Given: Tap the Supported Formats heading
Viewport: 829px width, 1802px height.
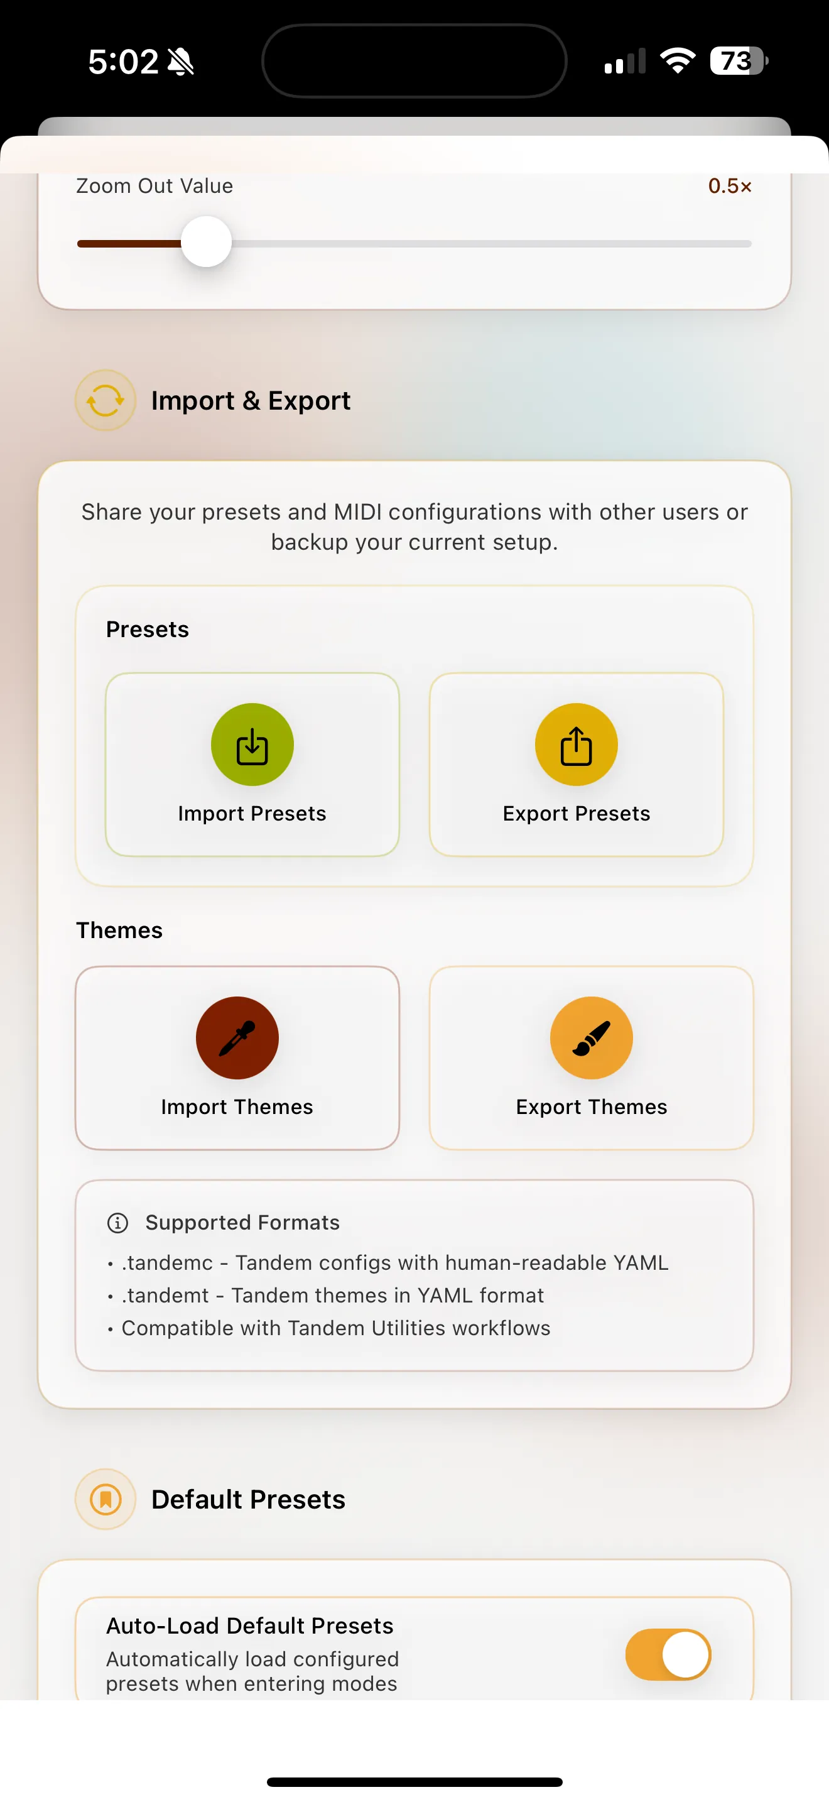Looking at the screenshot, I should click(x=242, y=1222).
